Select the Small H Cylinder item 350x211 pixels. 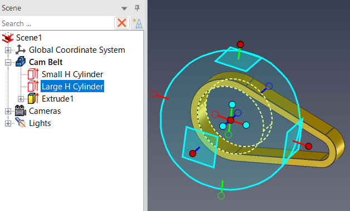point(72,74)
